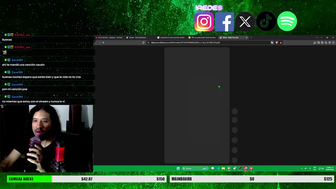Click the Facebook logo in overlay
This screenshot has width=336, height=189.
tap(224, 22)
